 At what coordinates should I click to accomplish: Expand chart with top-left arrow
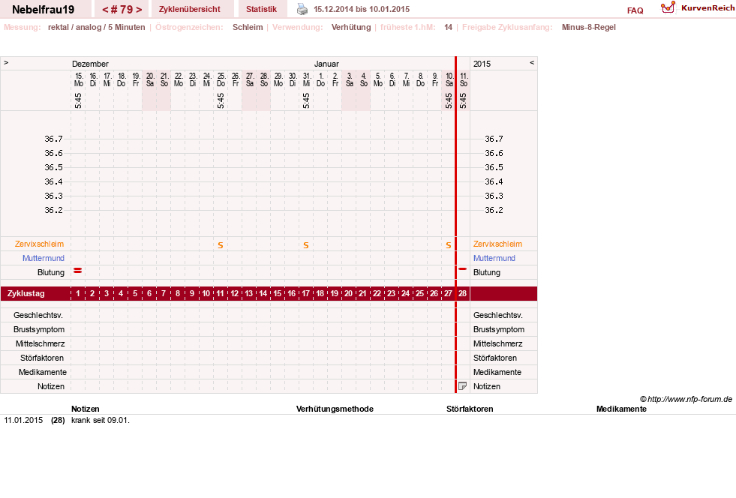coord(6,62)
